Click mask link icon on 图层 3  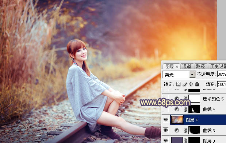tap(185, 141)
